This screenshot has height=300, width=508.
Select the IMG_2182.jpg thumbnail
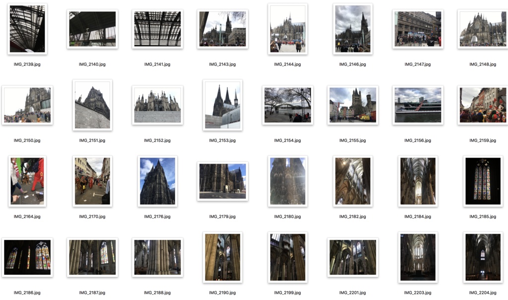coord(353,181)
